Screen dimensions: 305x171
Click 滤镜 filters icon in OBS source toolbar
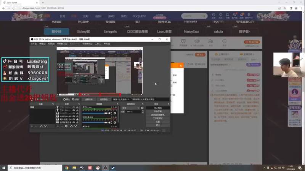pos(75,100)
